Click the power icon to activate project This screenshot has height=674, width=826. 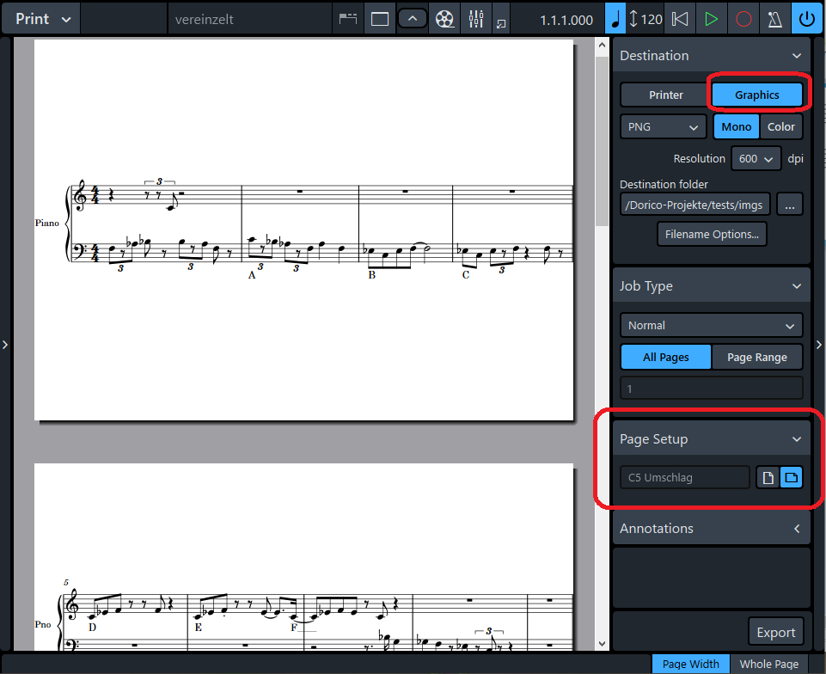point(806,20)
